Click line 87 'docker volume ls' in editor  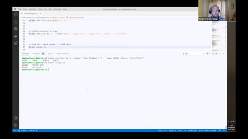coord(37,47)
